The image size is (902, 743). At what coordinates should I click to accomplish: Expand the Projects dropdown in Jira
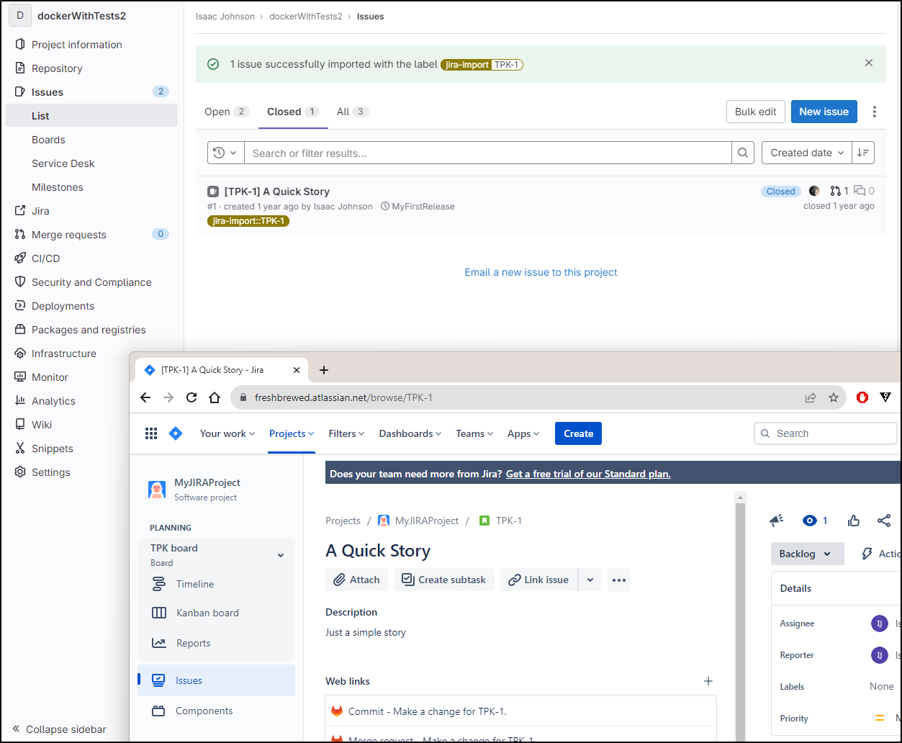292,433
